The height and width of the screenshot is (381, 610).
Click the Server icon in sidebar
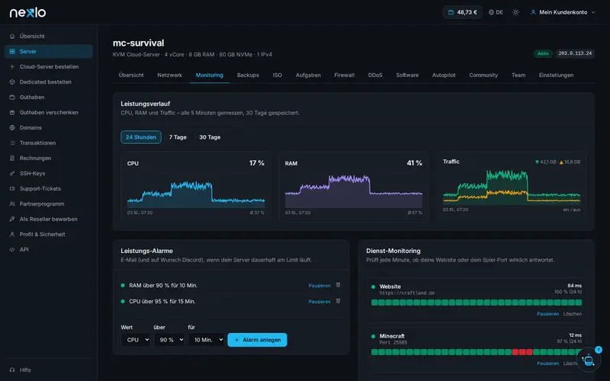[x=12, y=51]
